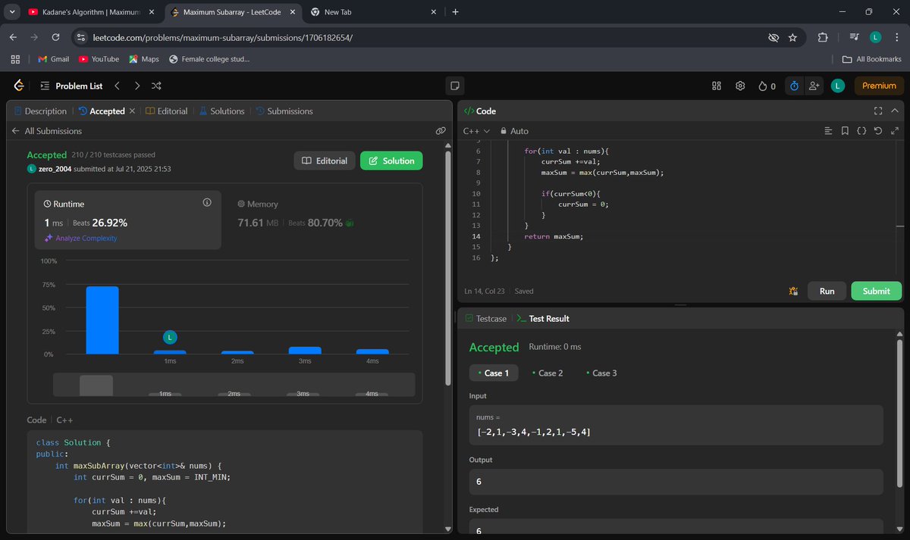Click the green Solution button
This screenshot has height=540, width=910.
391,161
